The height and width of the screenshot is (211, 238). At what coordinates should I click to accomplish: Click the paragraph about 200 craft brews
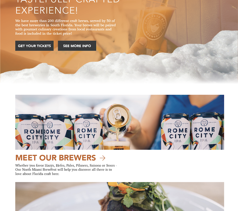pos(65,27)
